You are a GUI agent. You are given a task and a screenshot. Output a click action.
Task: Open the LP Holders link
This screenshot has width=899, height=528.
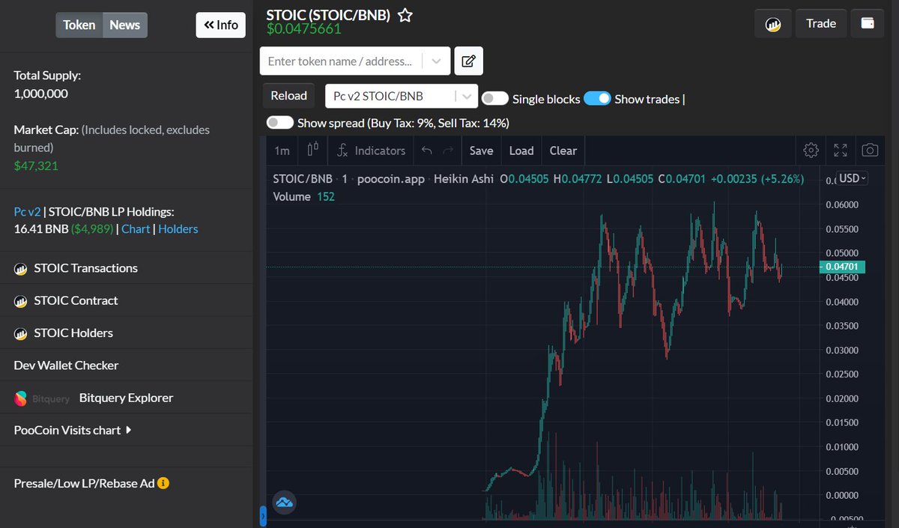(178, 229)
